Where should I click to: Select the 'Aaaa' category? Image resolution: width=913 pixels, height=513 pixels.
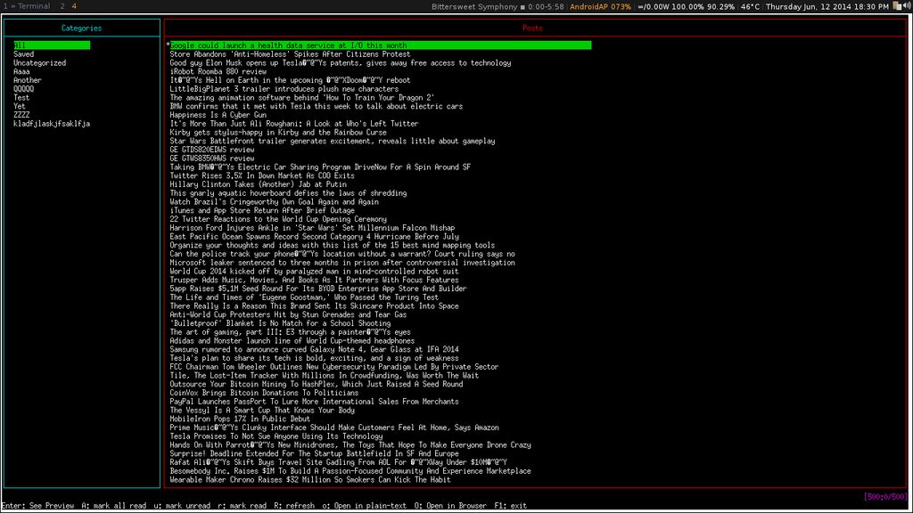point(21,71)
